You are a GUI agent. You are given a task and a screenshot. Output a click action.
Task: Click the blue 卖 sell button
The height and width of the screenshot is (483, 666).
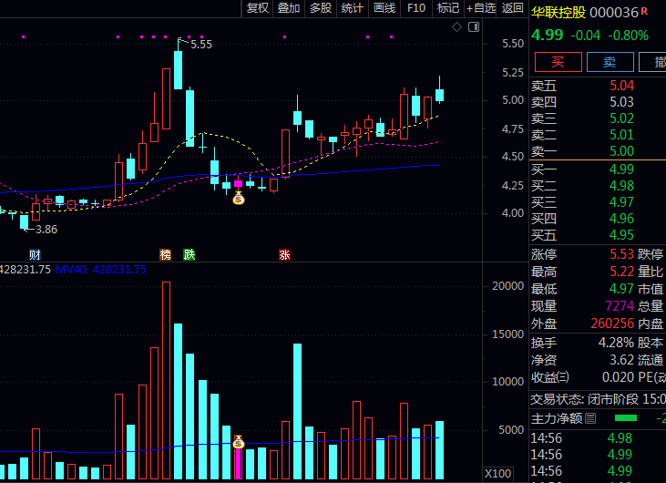coord(610,61)
